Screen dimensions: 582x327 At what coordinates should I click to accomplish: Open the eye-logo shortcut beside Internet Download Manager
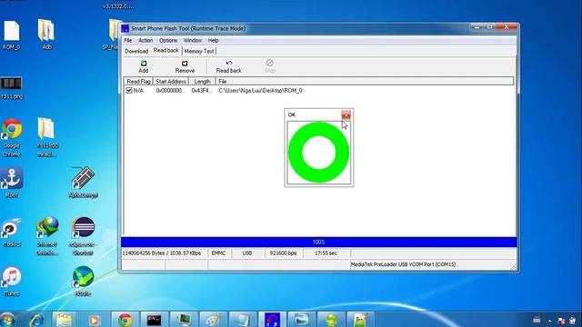point(12,233)
